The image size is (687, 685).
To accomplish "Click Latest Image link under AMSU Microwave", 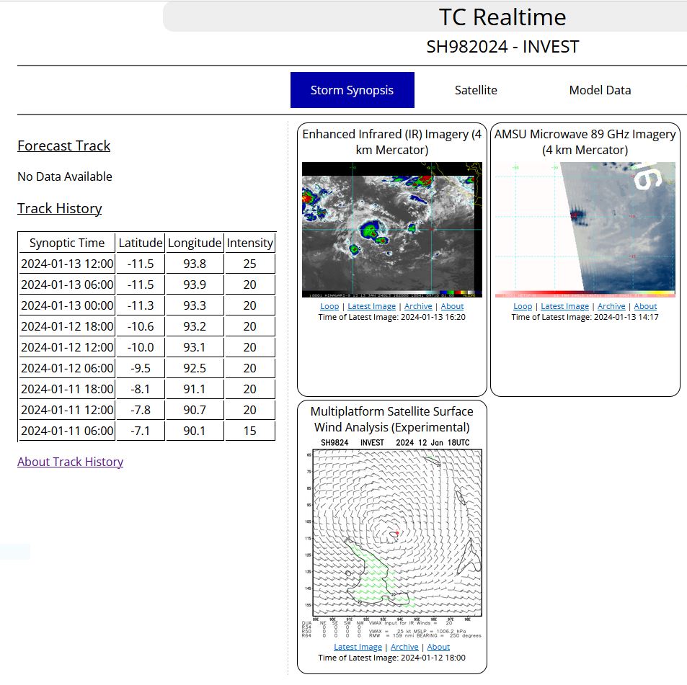I will 564,306.
